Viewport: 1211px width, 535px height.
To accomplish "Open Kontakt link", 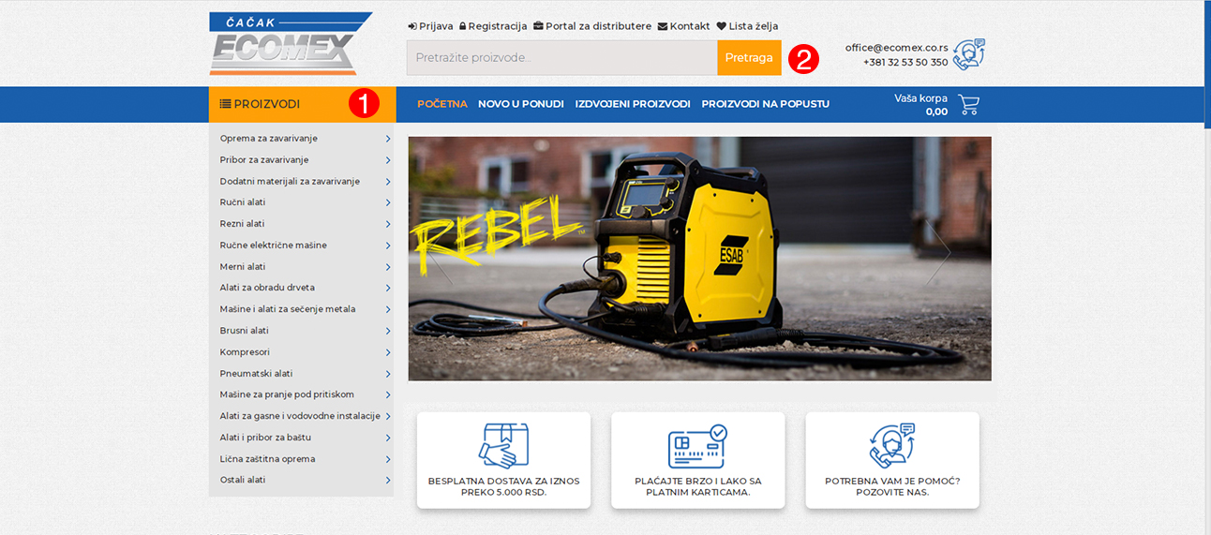I will [x=684, y=26].
